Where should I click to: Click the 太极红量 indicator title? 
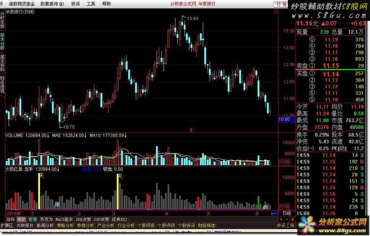click(x=14, y=169)
